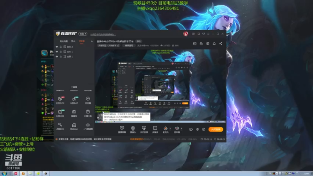Click the stream title text
Screen dimensions: 313x176
(115, 41)
